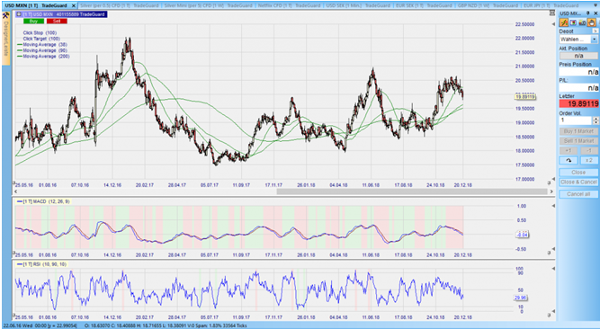Select Moving Average (200) indicator label
This screenshot has height=329, width=600.
tap(46, 57)
